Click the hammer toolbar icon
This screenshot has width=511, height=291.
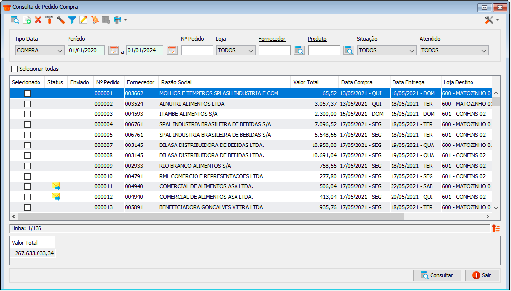(x=49, y=20)
